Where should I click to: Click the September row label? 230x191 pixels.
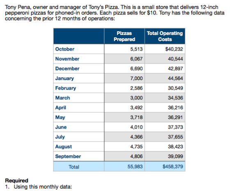(68, 156)
